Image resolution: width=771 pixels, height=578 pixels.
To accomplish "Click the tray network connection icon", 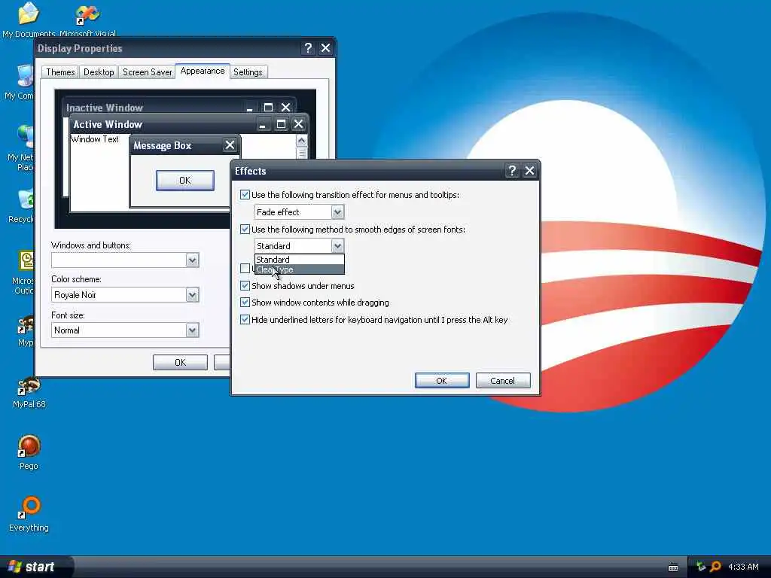I will click(701, 567).
